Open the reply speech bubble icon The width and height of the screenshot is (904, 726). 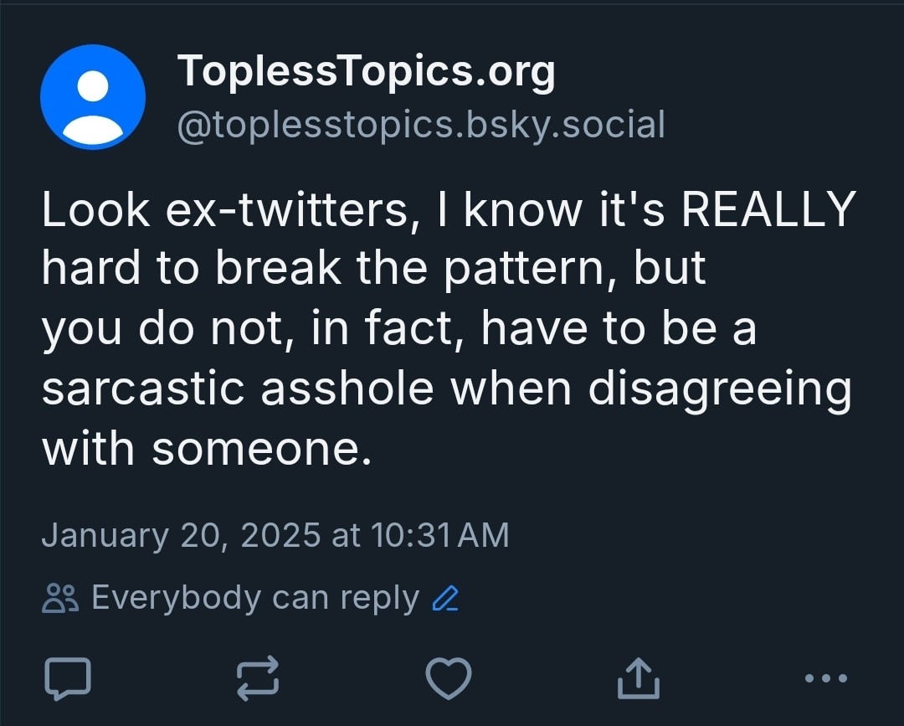tap(68, 678)
